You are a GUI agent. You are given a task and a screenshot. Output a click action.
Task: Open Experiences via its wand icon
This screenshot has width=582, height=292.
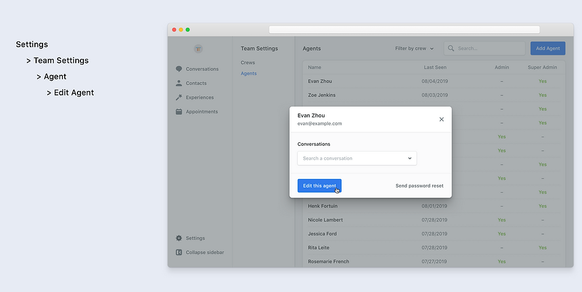click(179, 97)
